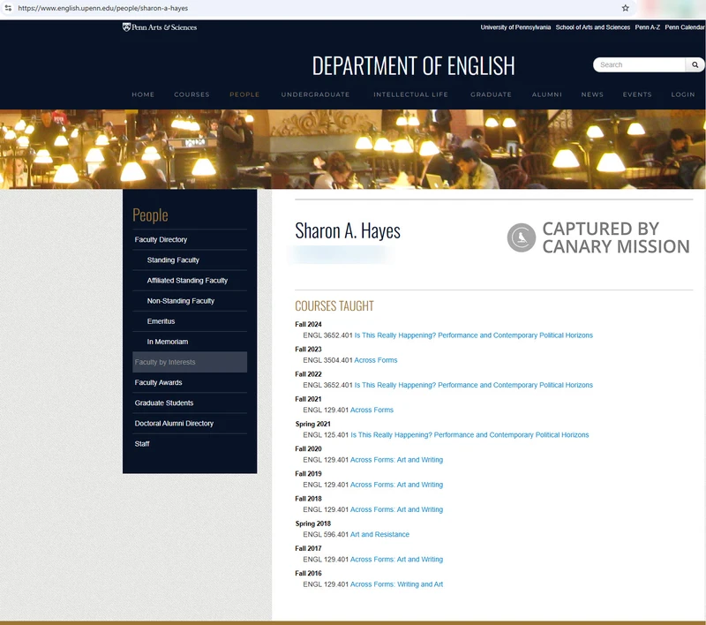The height and width of the screenshot is (625, 706).
Task: Open Spring 2021 Is This Really Happening link
Action: [469, 435]
